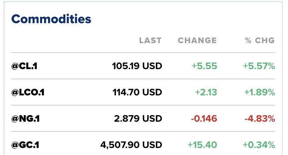This screenshot has height=155, width=288.
Task: Click the LAST column header
Action: click(150, 40)
